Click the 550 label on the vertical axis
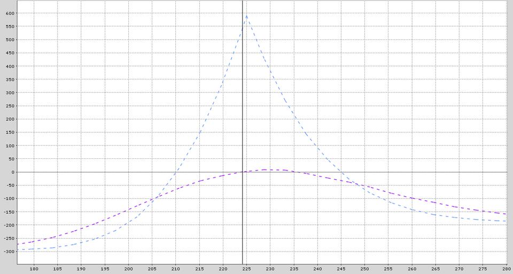513x274 pixels. pyautogui.click(x=11, y=27)
